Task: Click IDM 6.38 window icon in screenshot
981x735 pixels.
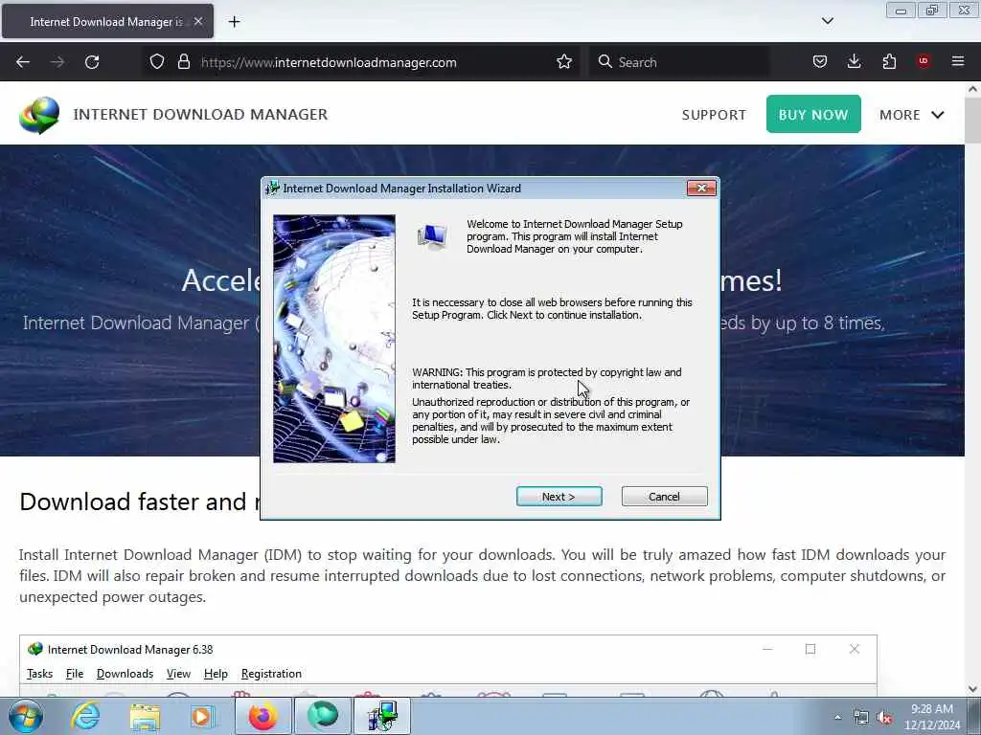Action: point(35,650)
